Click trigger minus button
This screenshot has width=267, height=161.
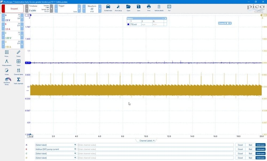click(56, 9)
